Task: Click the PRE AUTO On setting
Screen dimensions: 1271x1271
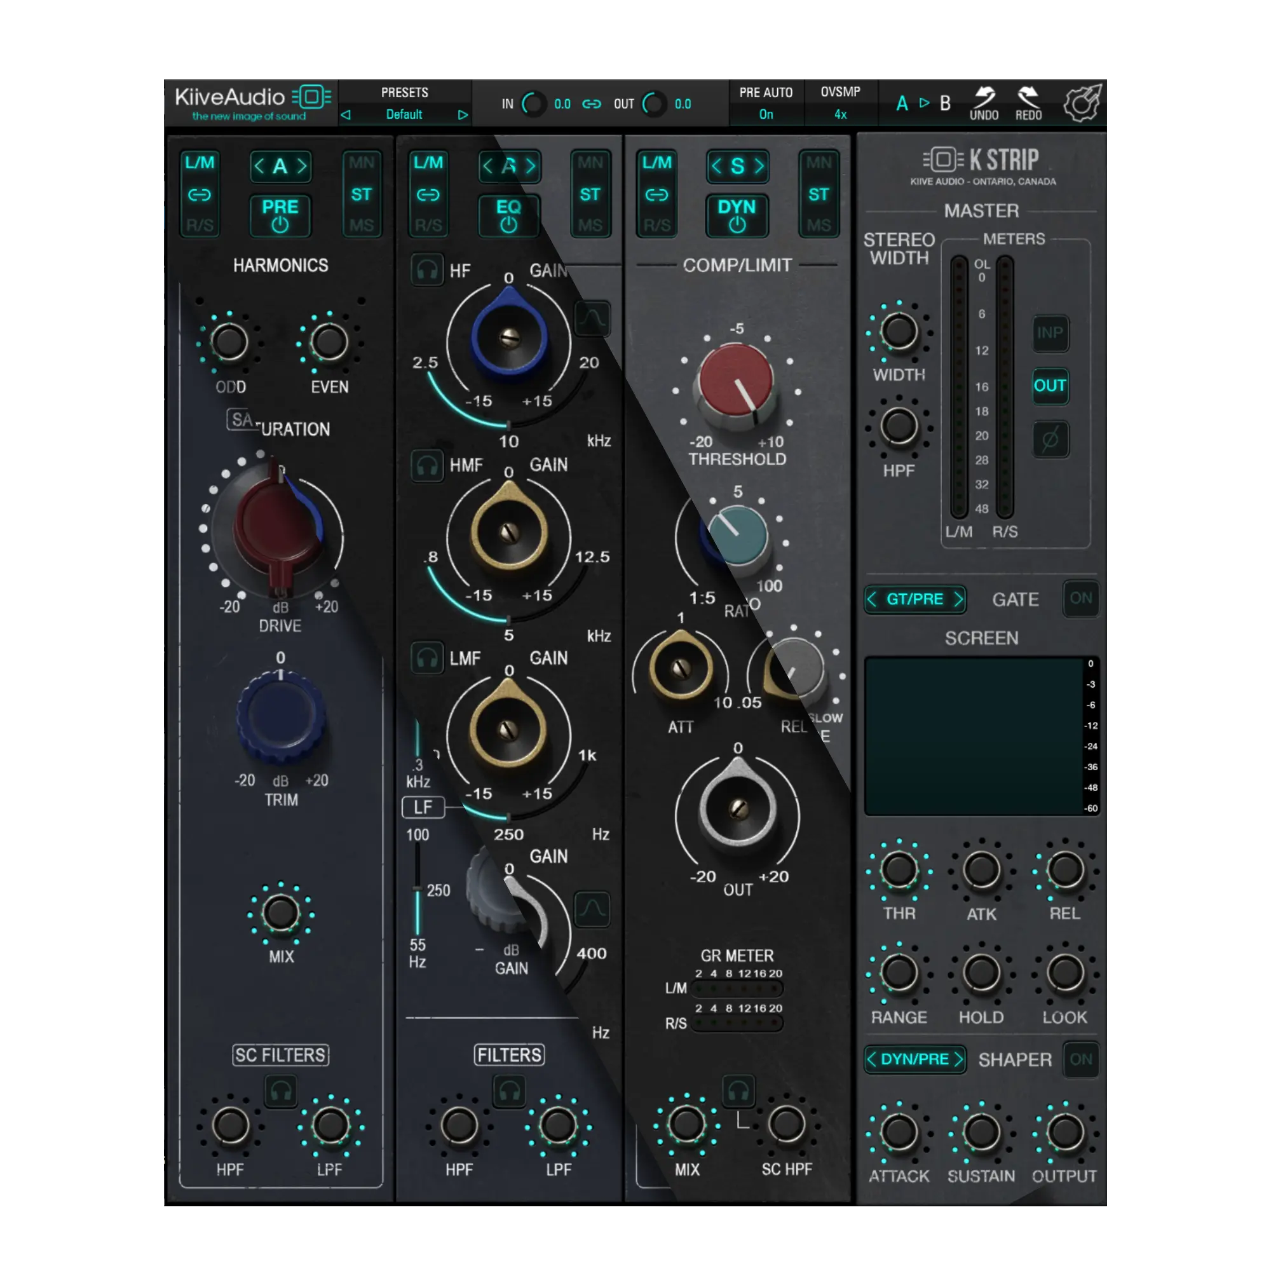Action: [x=766, y=114]
